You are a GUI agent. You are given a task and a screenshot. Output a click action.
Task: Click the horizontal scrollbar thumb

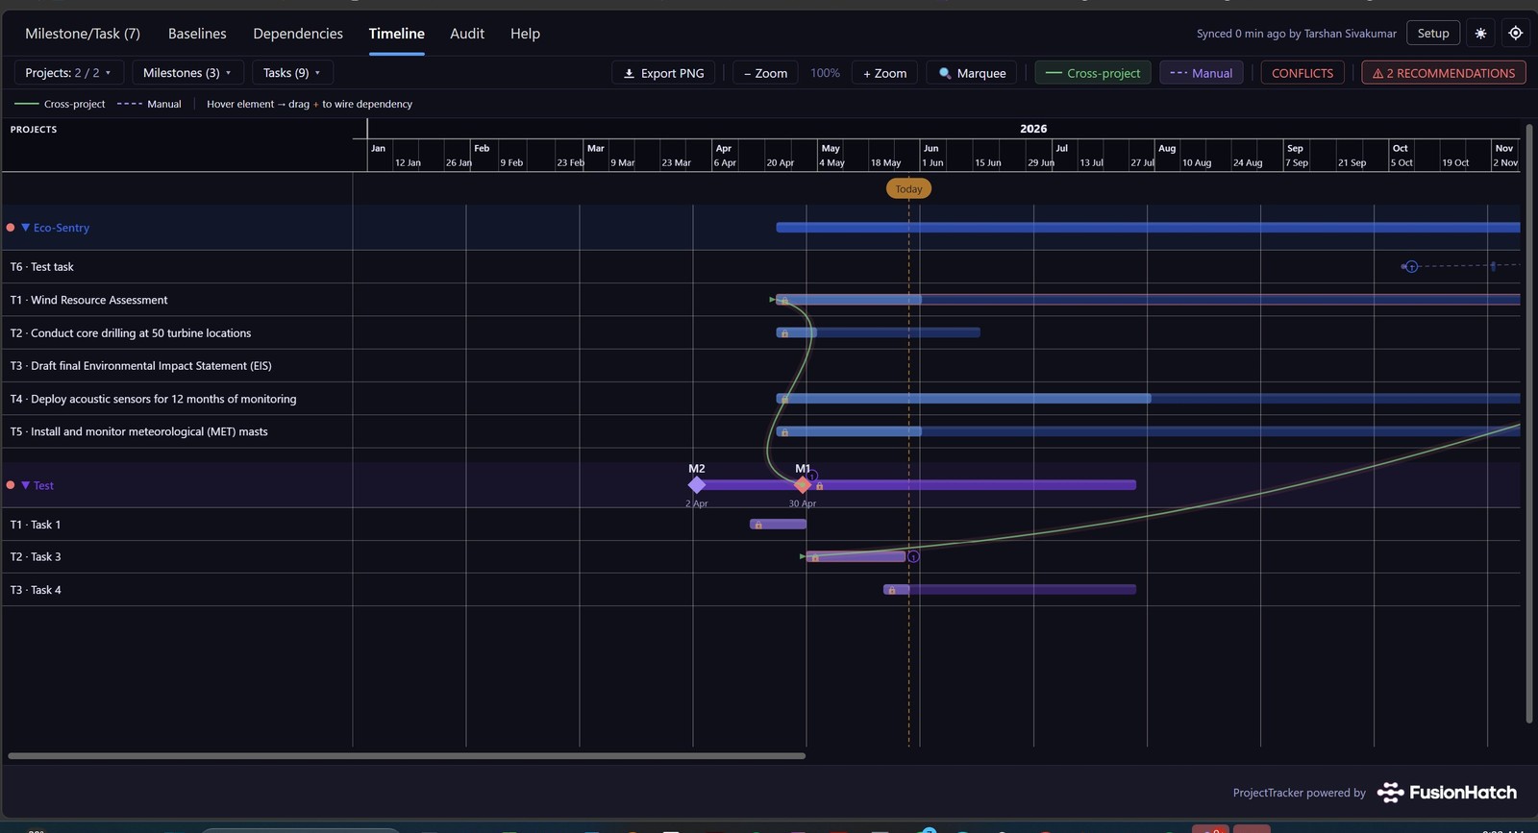[407, 756]
